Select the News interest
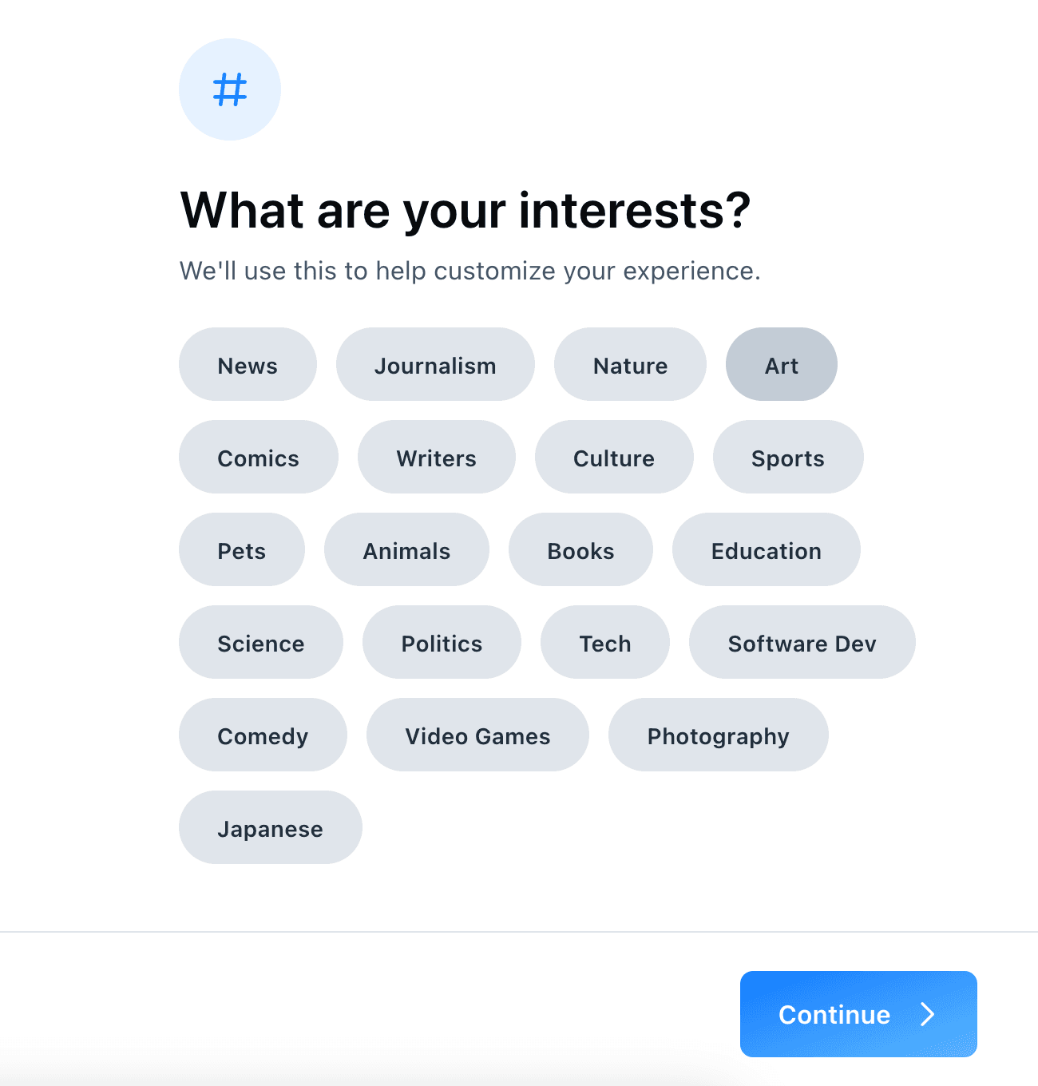The height and width of the screenshot is (1086, 1038). tap(248, 365)
